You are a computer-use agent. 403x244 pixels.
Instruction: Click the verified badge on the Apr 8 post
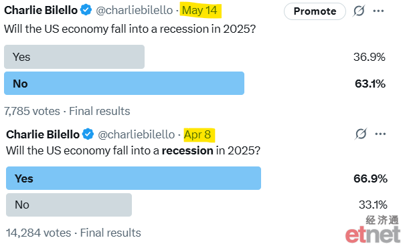[x=88, y=134]
